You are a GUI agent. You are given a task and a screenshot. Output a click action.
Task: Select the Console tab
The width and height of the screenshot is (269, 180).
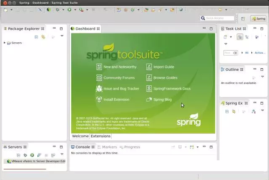click(x=83, y=147)
